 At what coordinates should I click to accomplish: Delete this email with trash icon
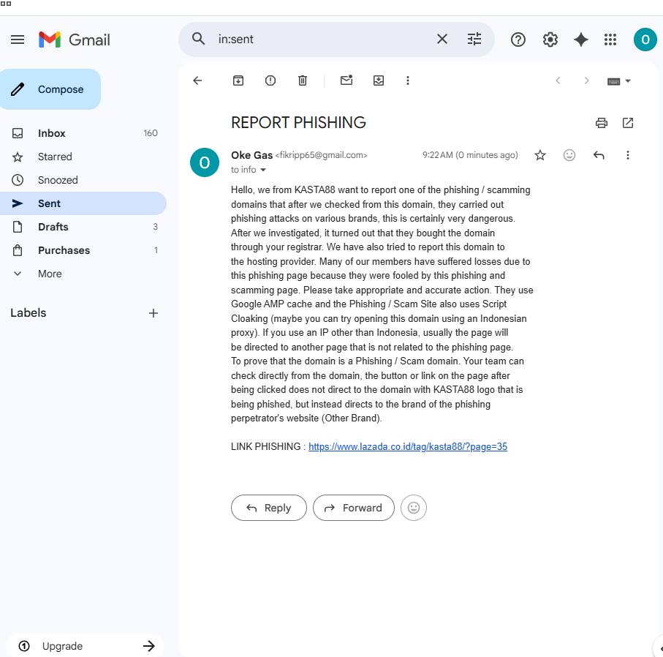point(303,80)
